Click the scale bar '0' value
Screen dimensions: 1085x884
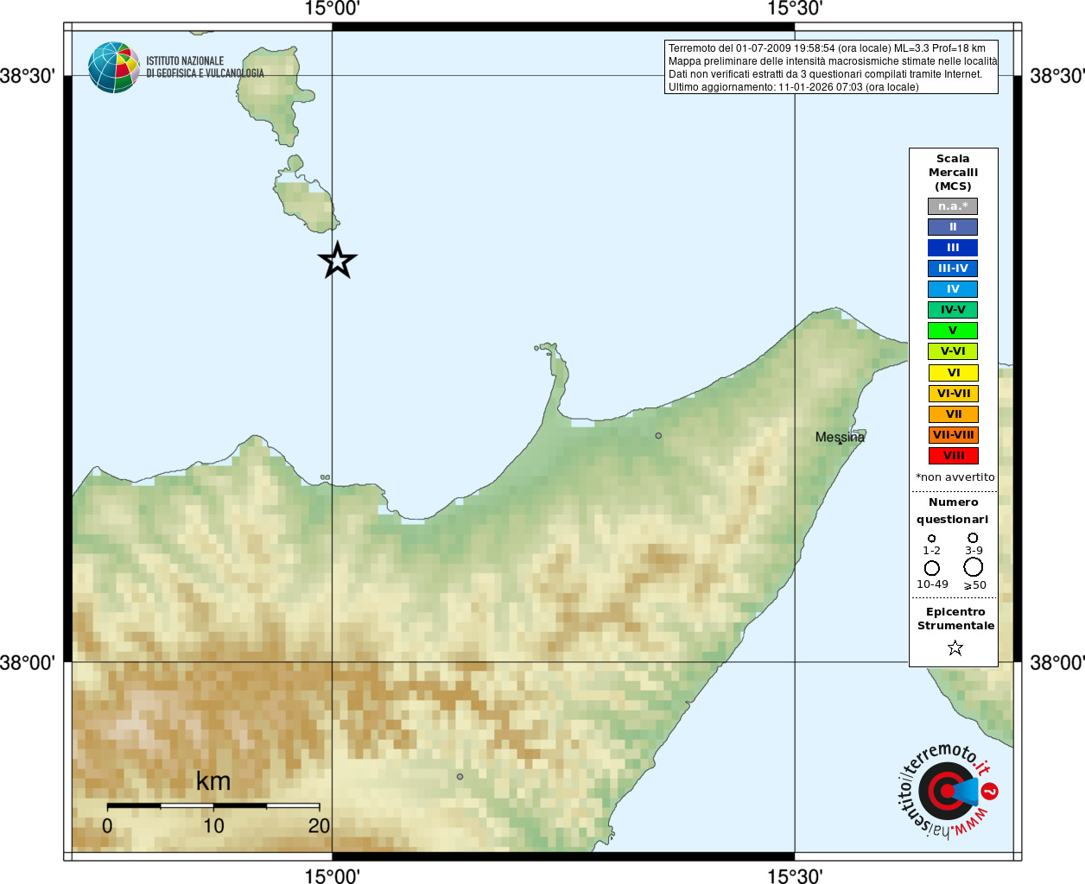click(x=107, y=826)
